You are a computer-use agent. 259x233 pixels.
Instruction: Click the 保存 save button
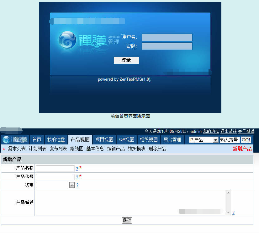pos(127,220)
